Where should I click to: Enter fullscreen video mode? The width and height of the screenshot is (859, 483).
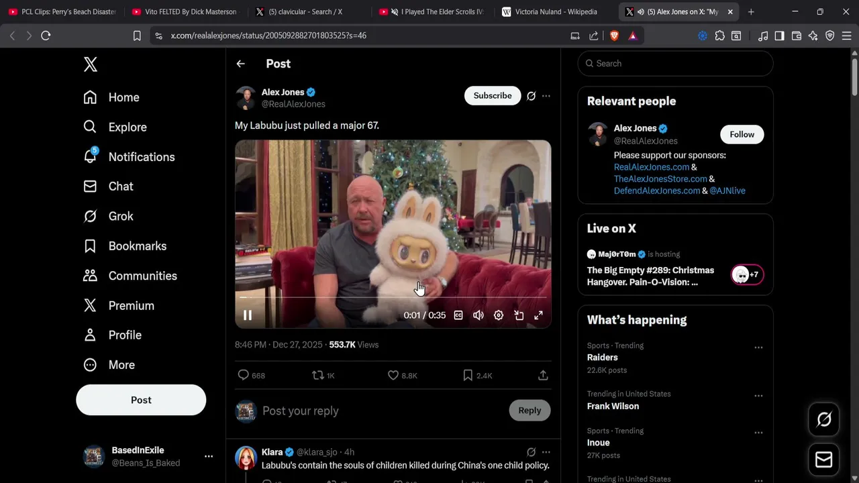tap(538, 315)
